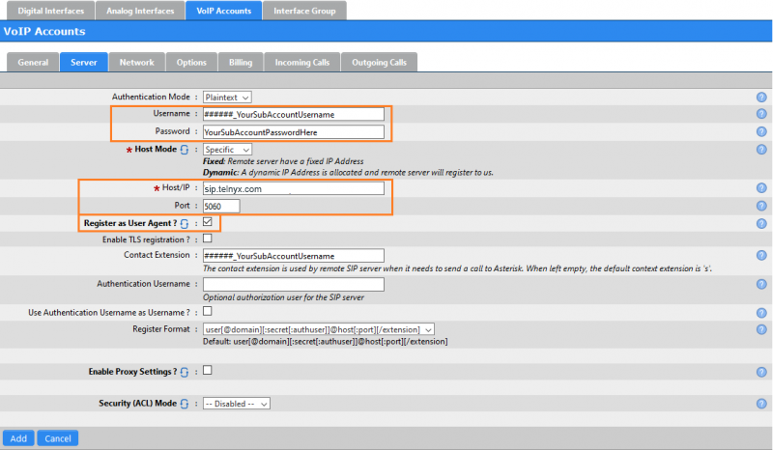Click the refresh icon beside Enable Proxy Settings

click(x=185, y=372)
